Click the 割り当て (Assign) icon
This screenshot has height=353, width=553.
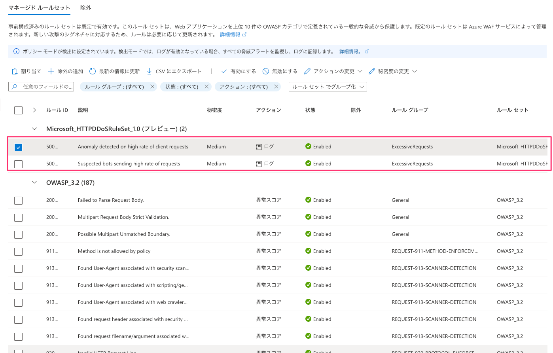click(14, 71)
